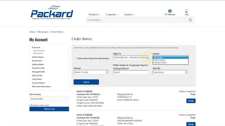
Task: View Details for order 2188680
Action: click(191, 124)
